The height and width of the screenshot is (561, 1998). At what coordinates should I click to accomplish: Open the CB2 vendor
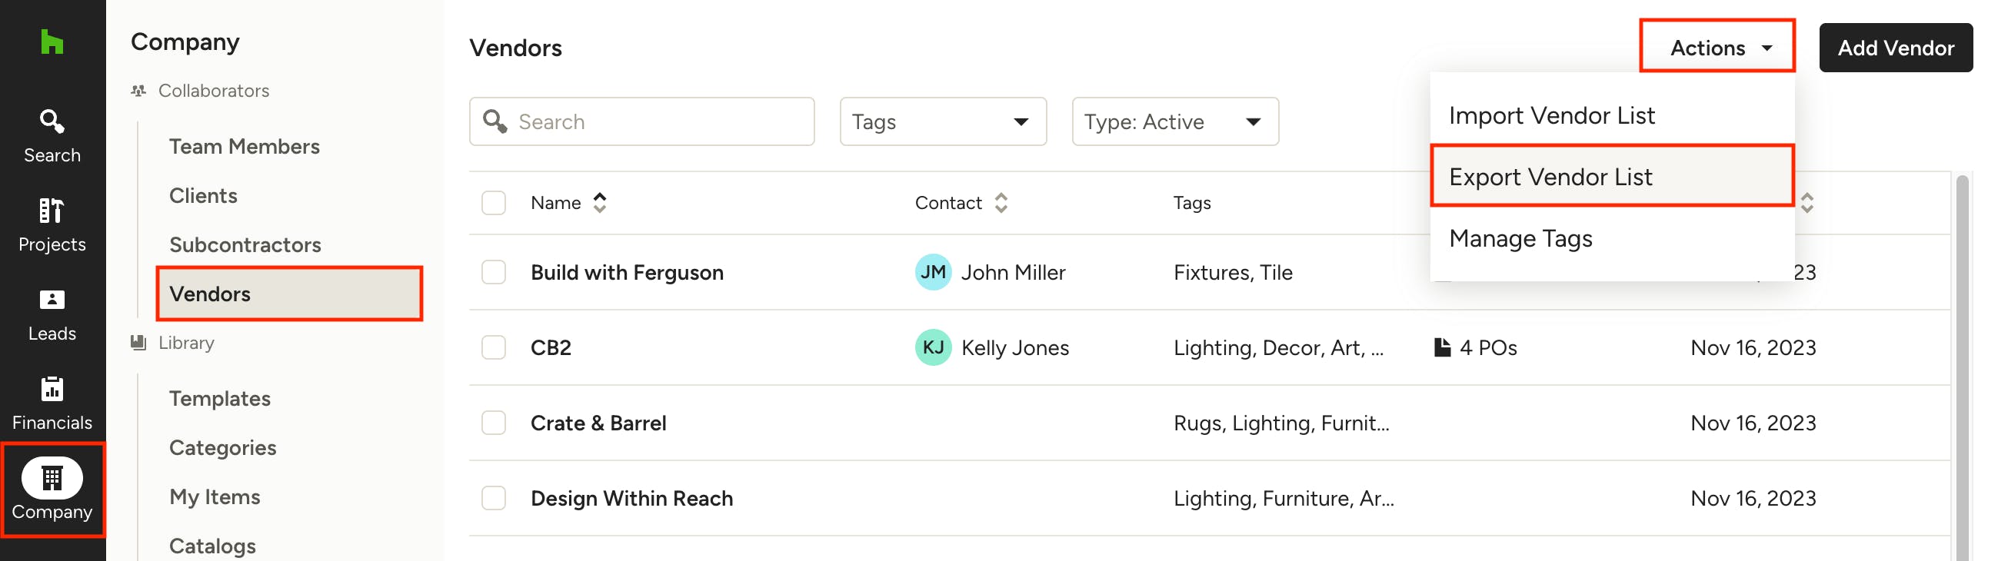click(x=551, y=347)
